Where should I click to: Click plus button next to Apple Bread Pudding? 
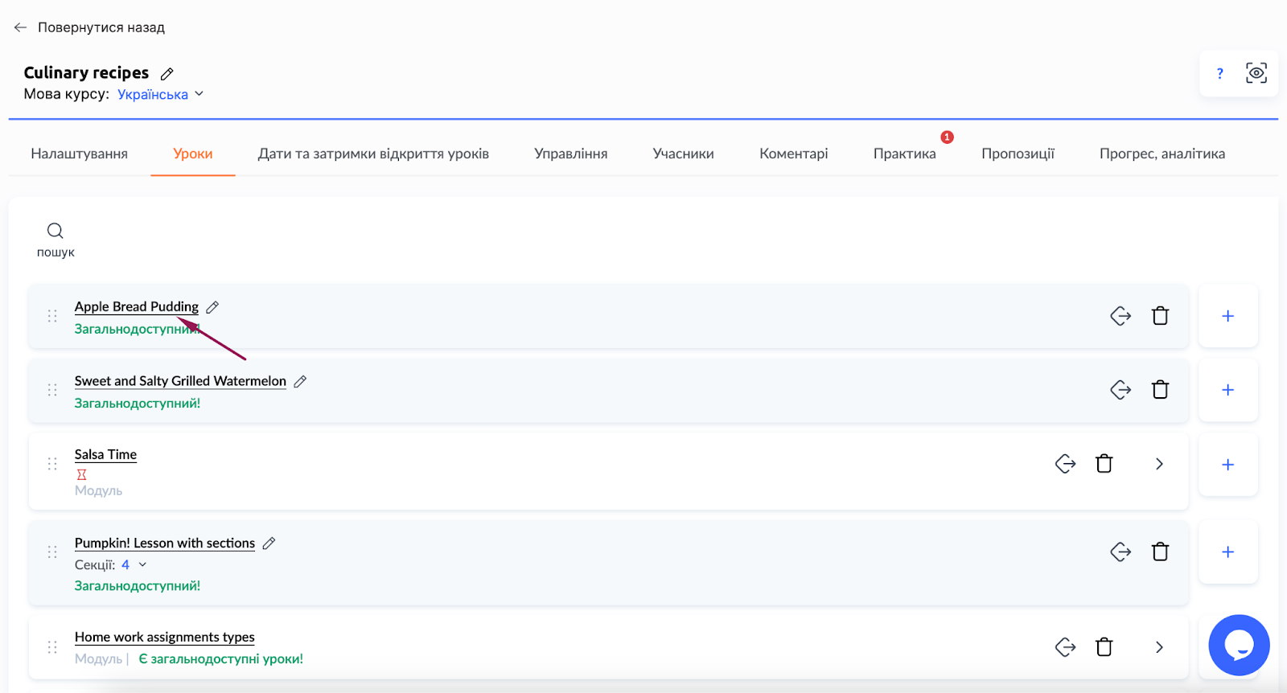[1227, 316]
